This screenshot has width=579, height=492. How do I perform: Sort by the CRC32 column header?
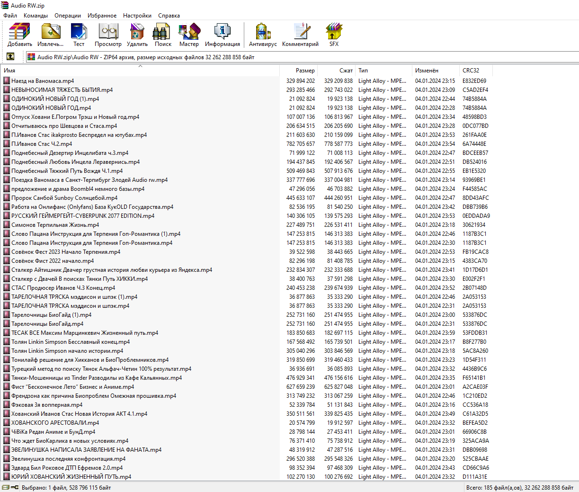(x=476, y=70)
